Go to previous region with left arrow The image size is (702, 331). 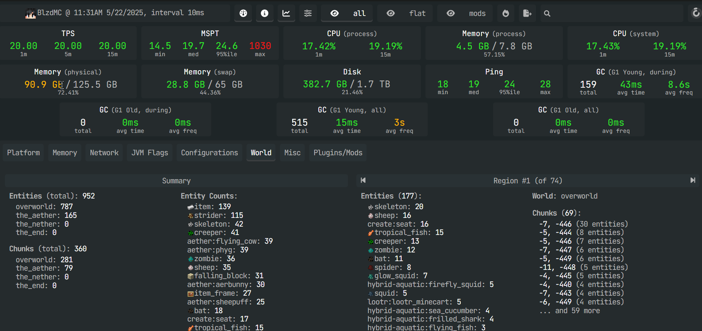(x=363, y=180)
